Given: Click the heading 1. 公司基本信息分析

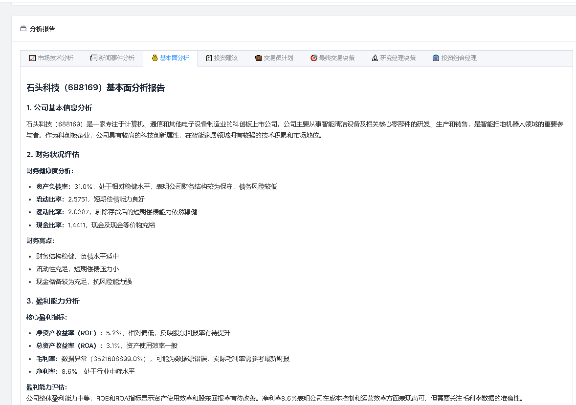Looking at the screenshot, I should click(x=59, y=108).
